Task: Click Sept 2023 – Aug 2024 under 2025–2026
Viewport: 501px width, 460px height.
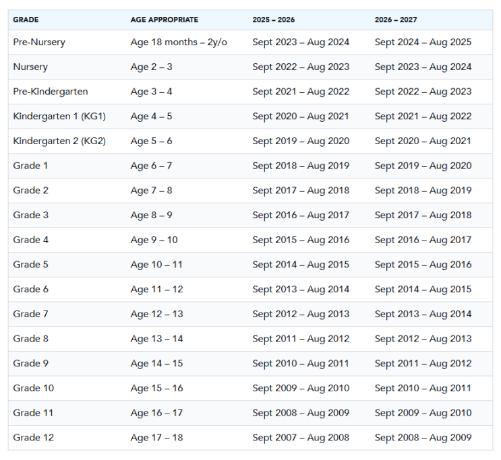Action: 301,42
